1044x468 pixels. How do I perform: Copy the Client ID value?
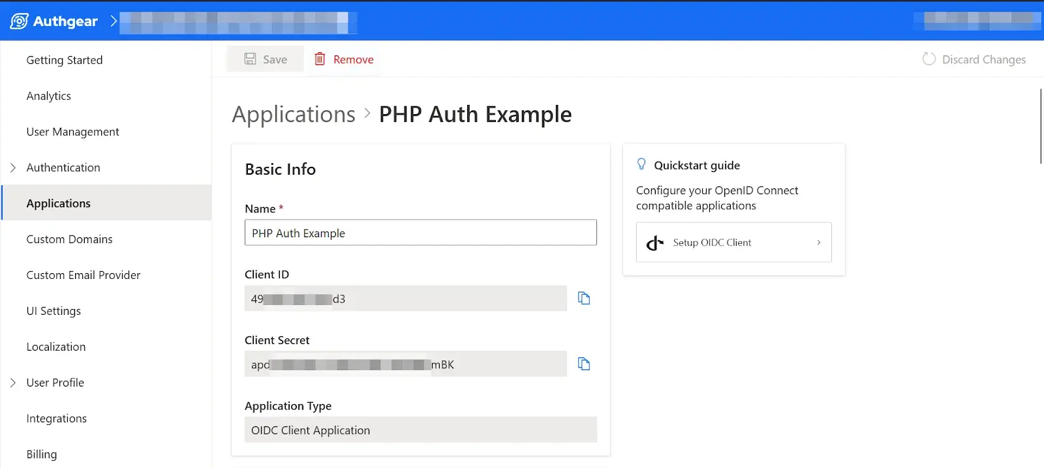point(584,298)
